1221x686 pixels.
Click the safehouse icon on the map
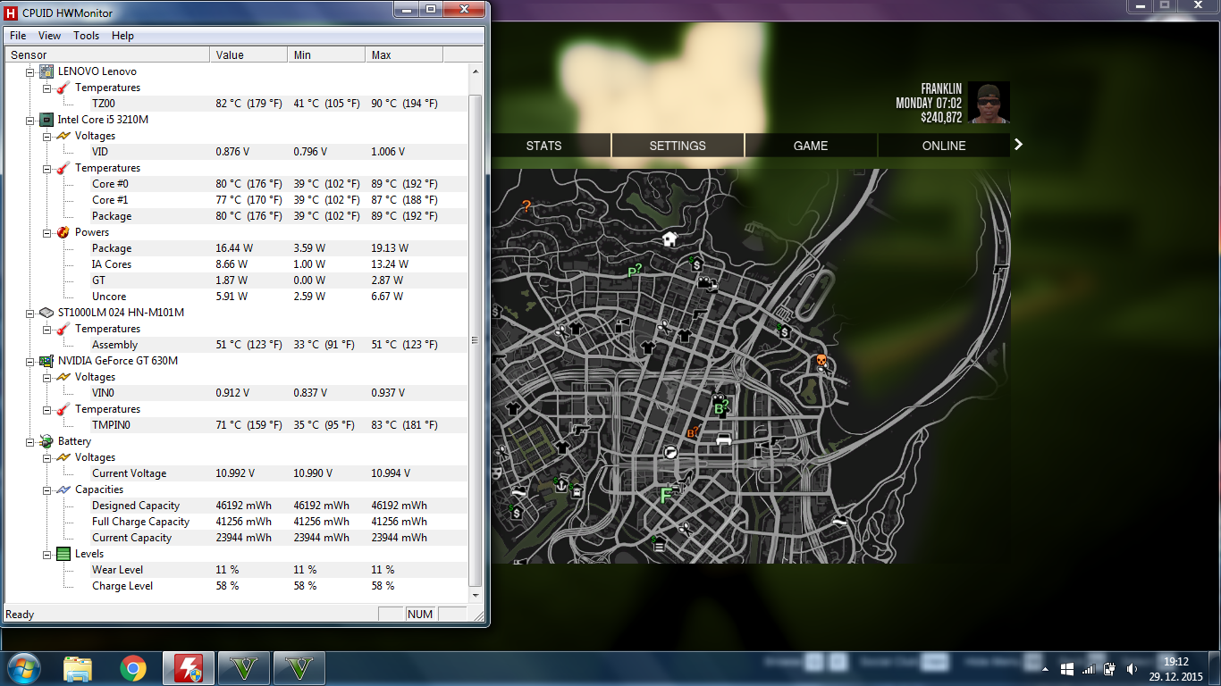[x=669, y=238]
